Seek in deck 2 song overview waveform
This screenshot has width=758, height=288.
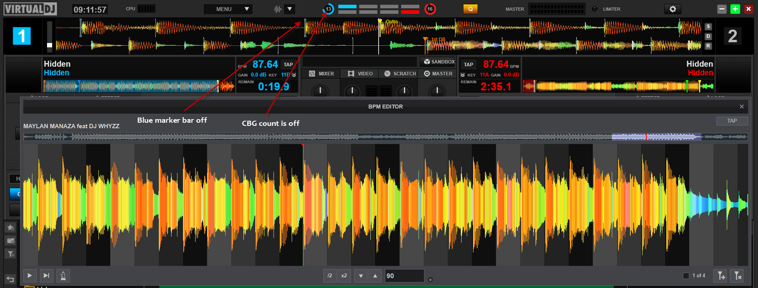click(618, 86)
